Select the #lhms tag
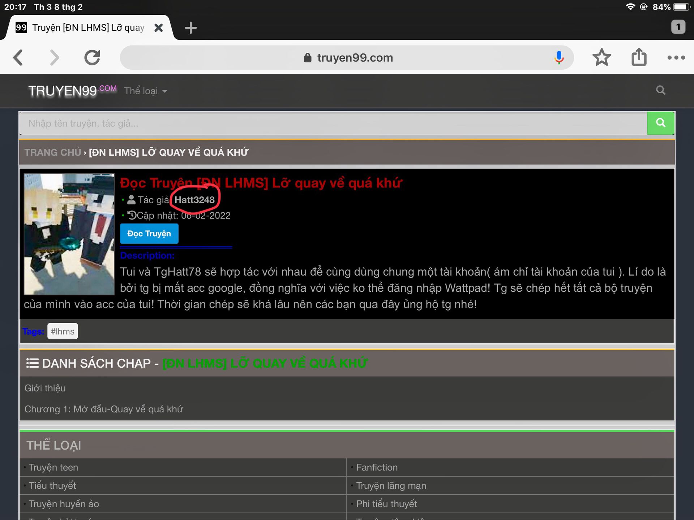 pyautogui.click(x=63, y=331)
